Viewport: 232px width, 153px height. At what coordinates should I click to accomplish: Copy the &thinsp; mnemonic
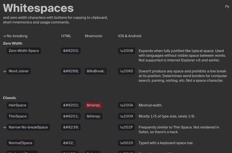(x=93, y=116)
